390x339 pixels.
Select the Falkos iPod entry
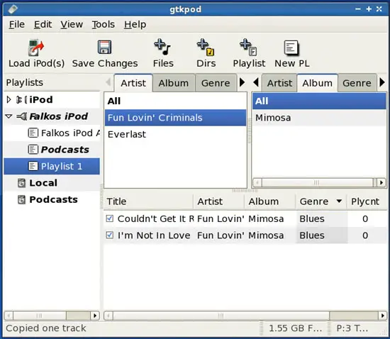52,116
